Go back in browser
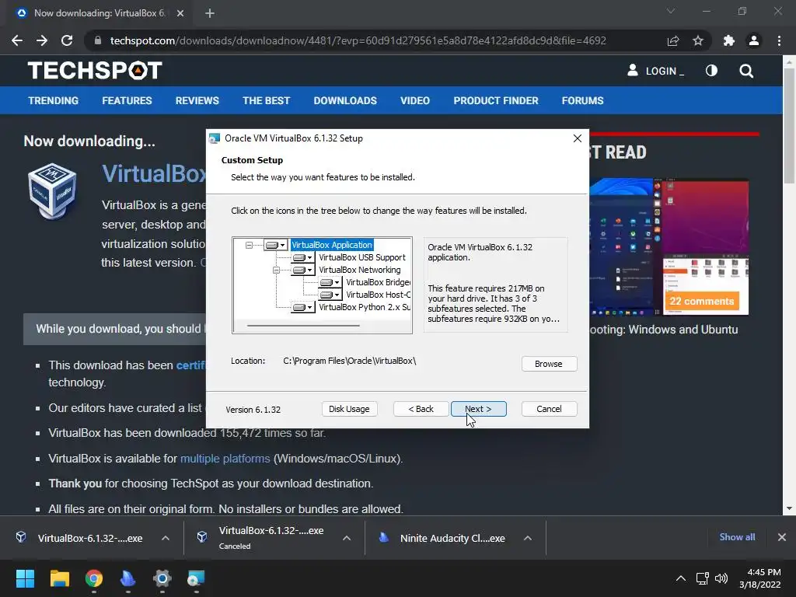This screenshot has height=597, width=796. pyautogui.click(x=17, y=40)
